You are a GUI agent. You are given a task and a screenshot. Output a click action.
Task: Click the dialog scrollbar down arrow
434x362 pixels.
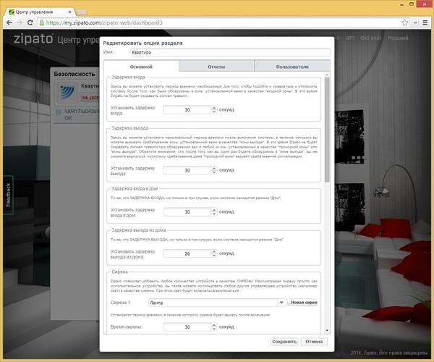[327, 330]
